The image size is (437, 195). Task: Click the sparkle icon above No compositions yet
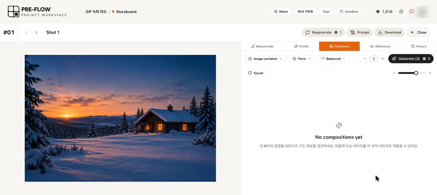[339, 125]
